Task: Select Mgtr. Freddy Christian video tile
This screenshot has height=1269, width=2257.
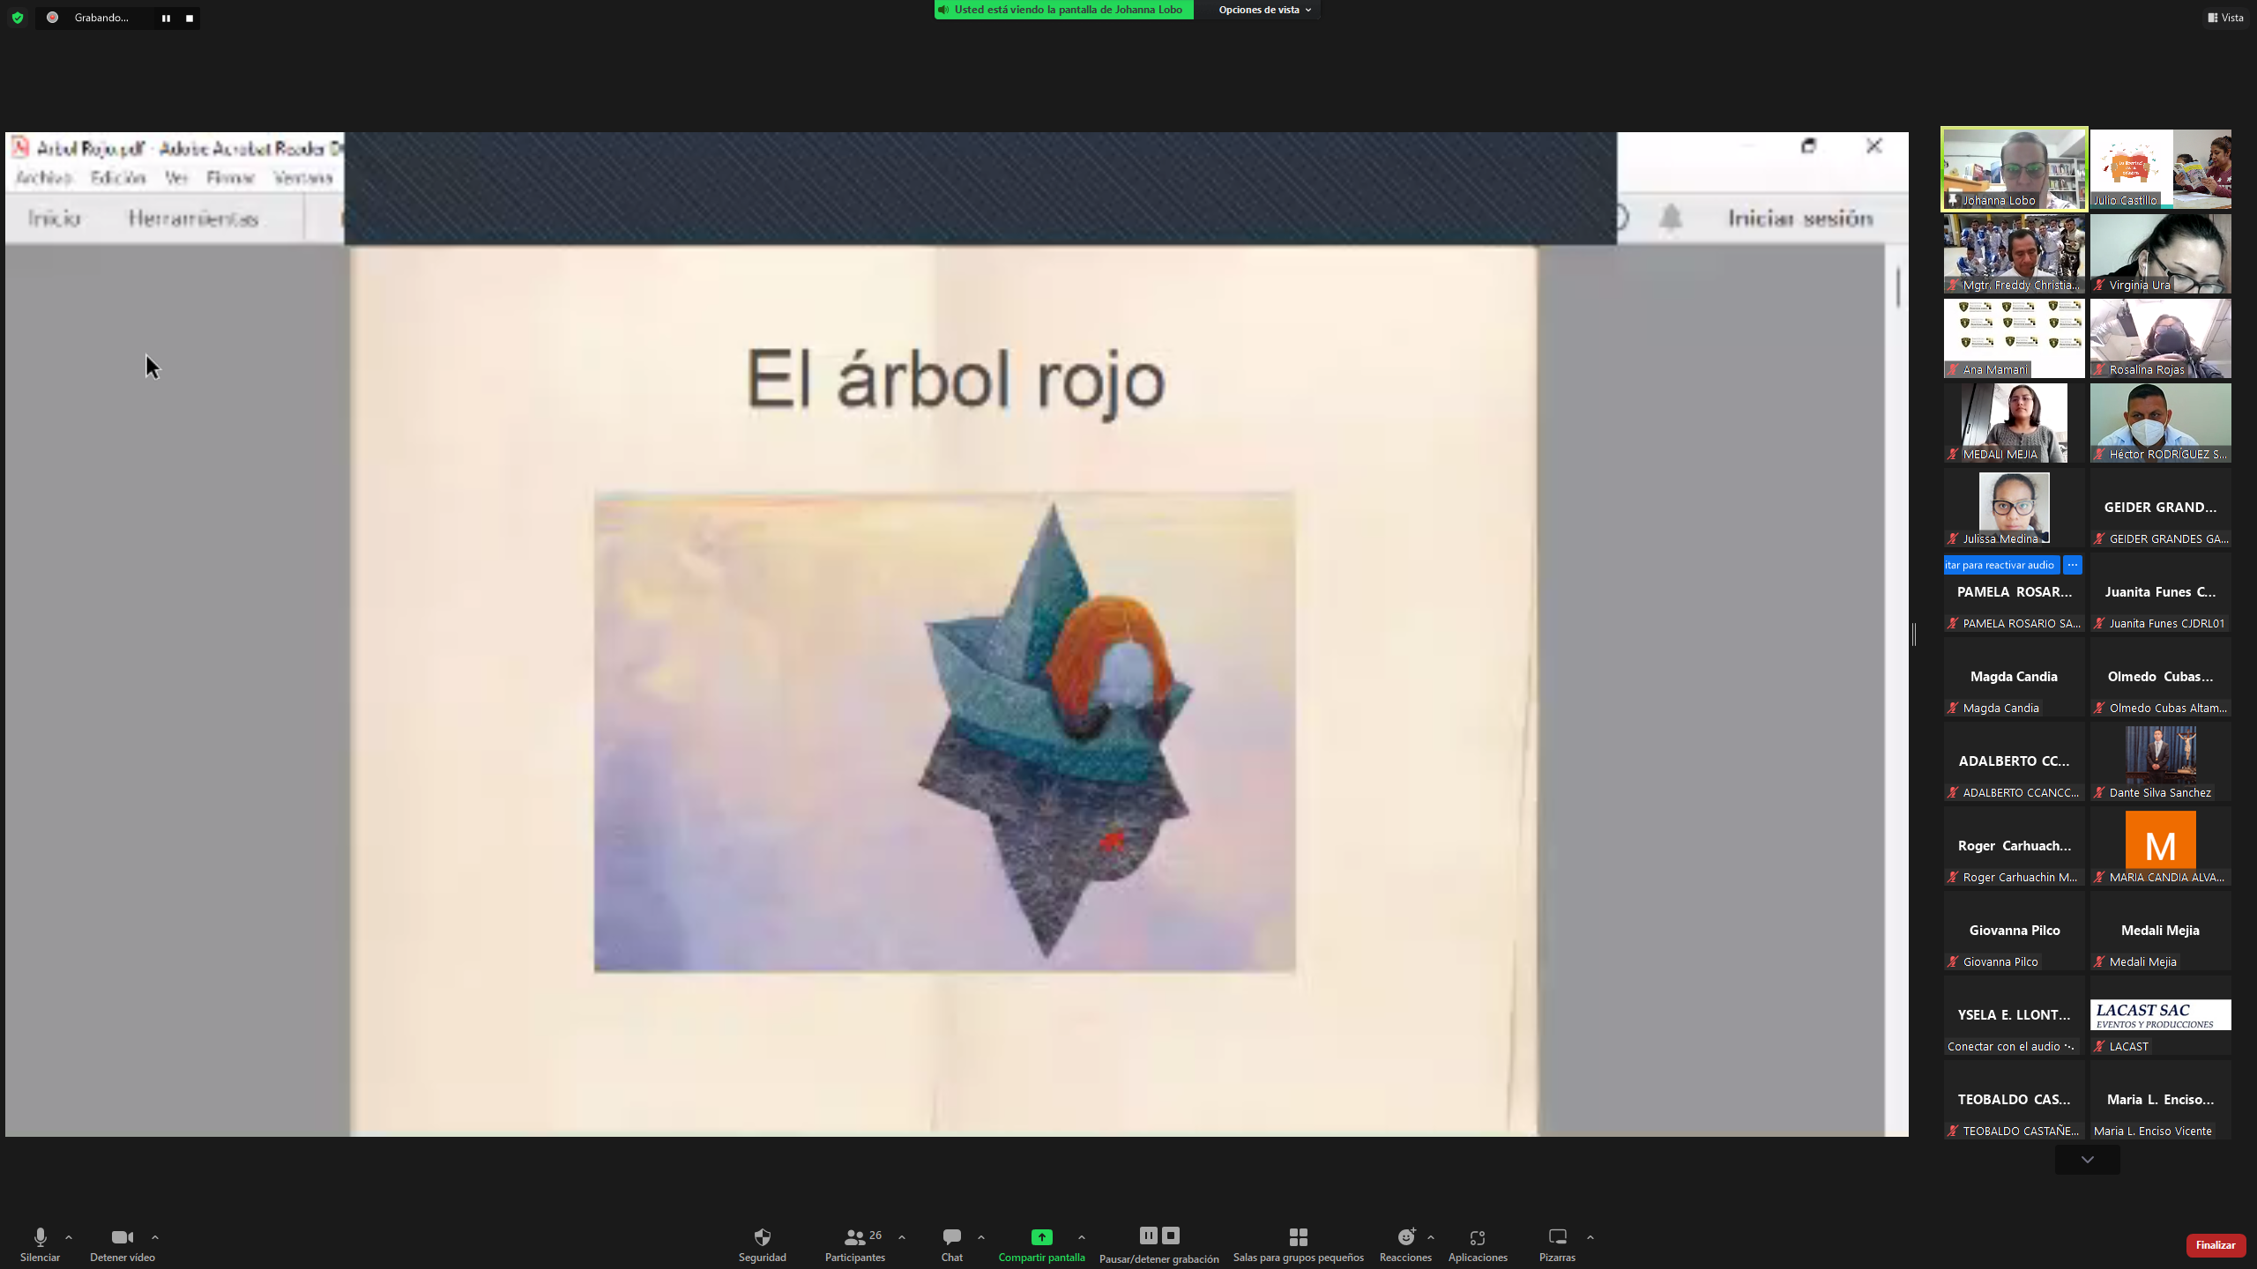Action: (2014, 254)
